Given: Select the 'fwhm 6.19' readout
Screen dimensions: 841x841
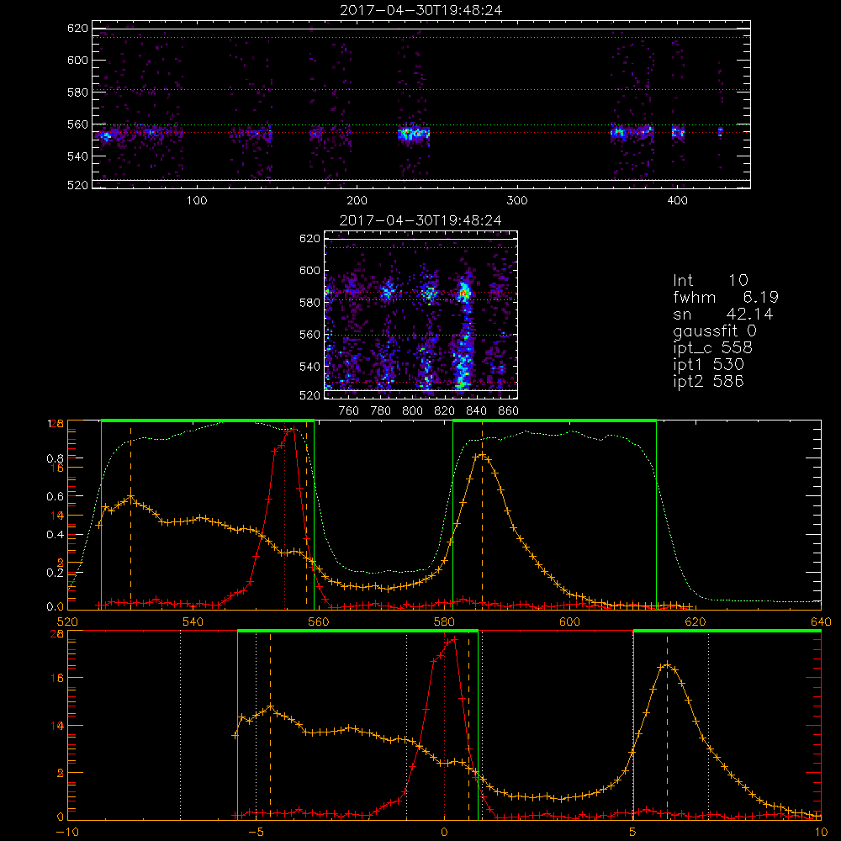Looking at the screenshot, I should (x=726, y=297).
